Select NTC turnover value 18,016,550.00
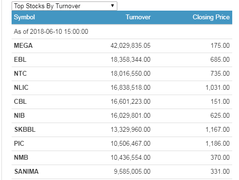 click(x=130, y=73)
